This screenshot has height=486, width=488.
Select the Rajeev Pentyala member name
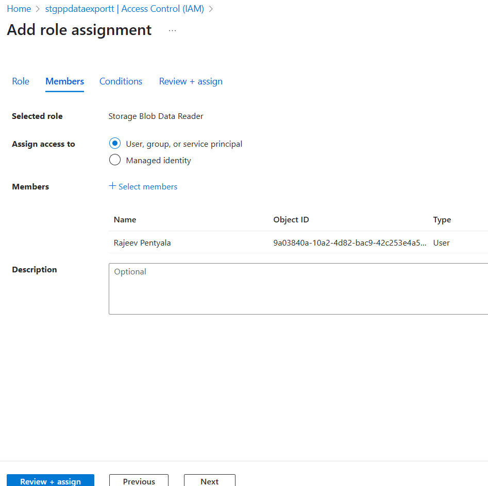(142, 242)
